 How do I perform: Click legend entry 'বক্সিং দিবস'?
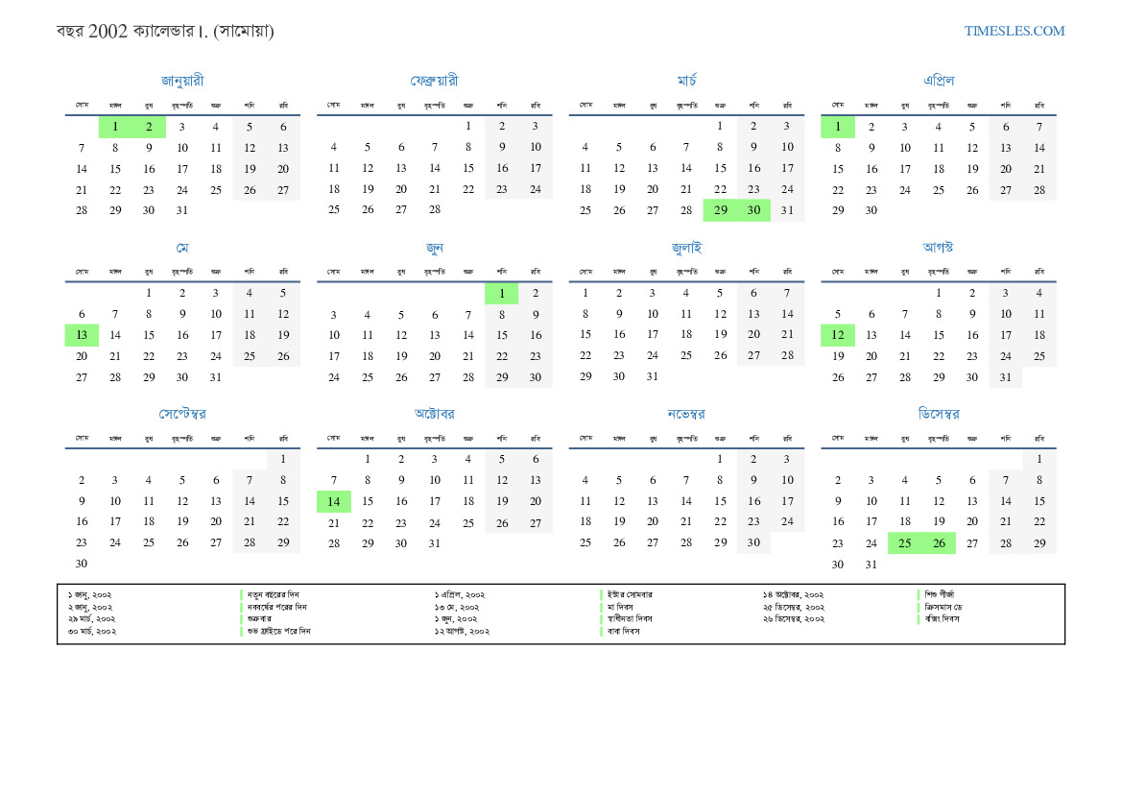[x=942, y=619]
